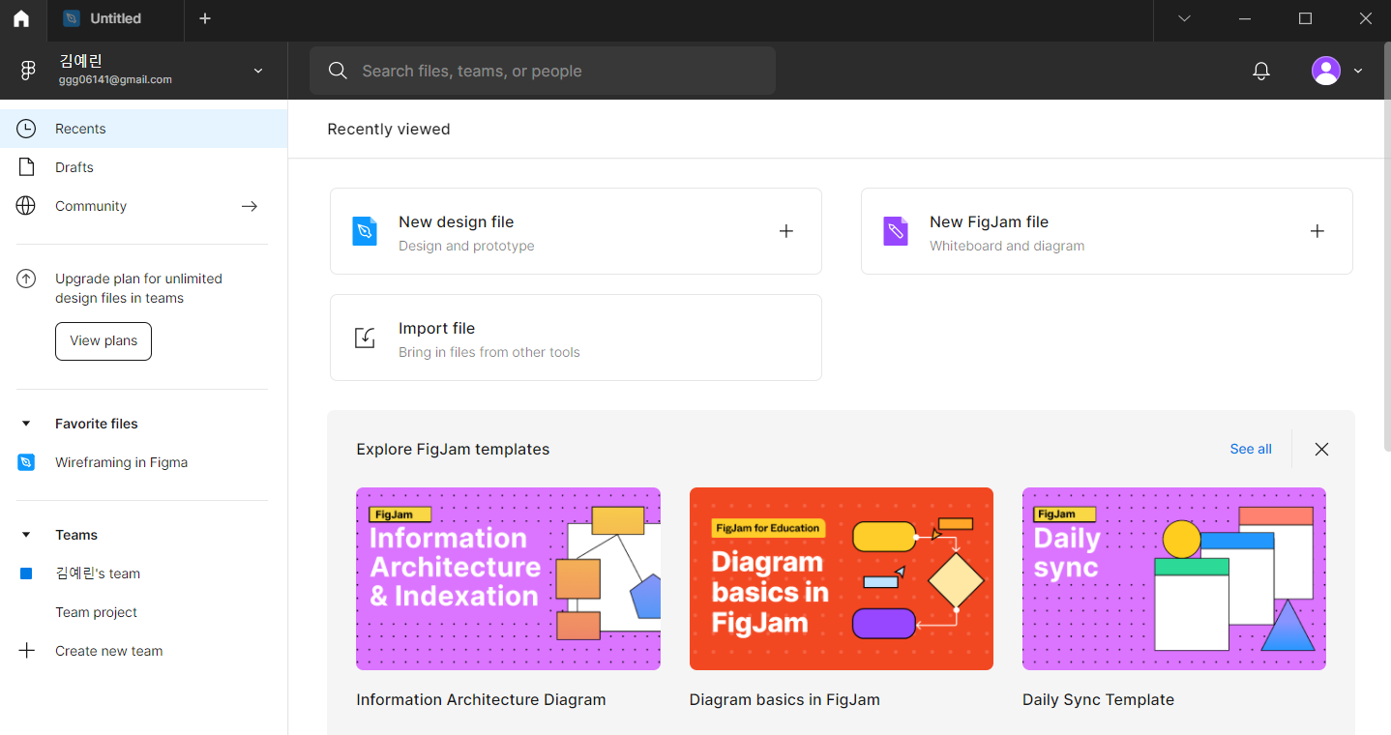Screen dimensions: 1391x735
Task: Click the Community globe icon
Action: pos(26,206)
